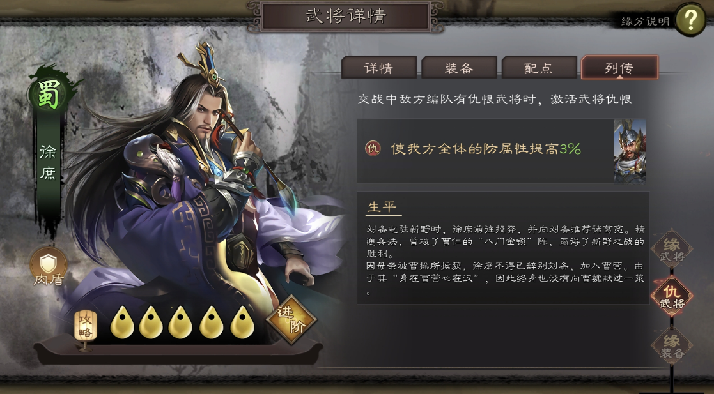Image resolution: width=714 pixels, height=394 pixels.
Task: Click the 生平 biography heading
Action: [382, 207]
